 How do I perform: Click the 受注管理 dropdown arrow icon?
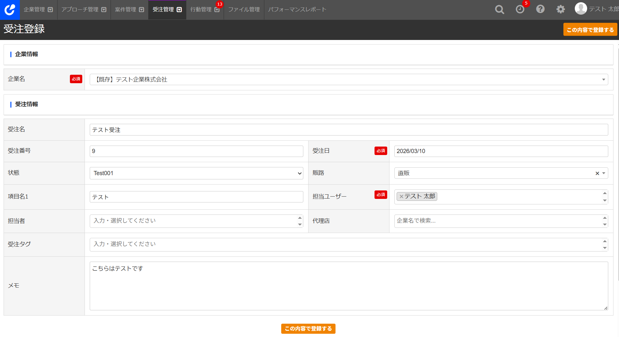[x=179, y=10]
